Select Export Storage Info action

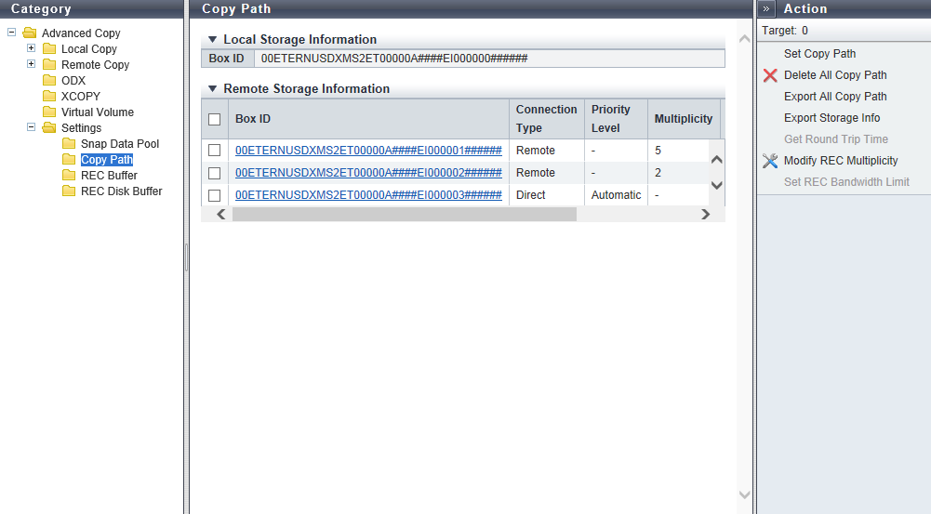(x=831, y=118)
